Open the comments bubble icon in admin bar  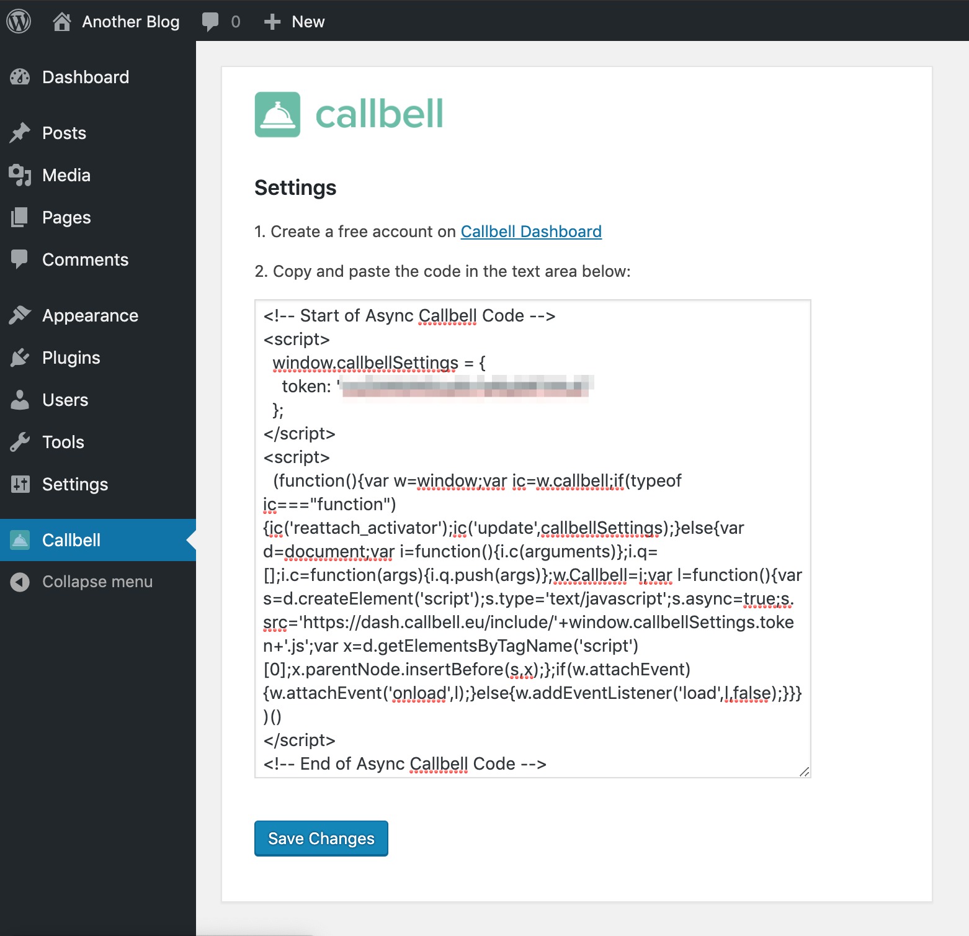tap(210, 22)
